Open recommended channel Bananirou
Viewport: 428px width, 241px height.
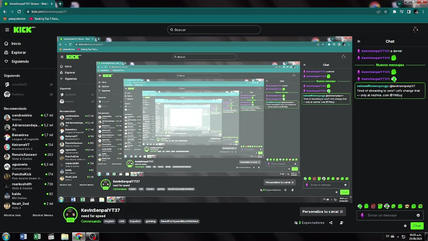click(28, 137)
